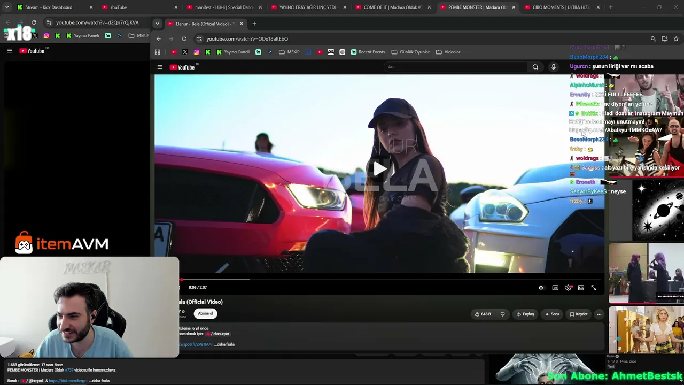684x385 pixels.
Task: Open the 'Recent Events' bookmark
Action: (x=368, y=52)
